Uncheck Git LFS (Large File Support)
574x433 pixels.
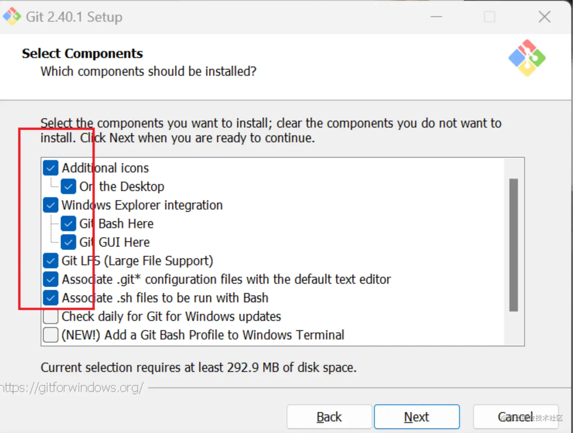point(51,261)
